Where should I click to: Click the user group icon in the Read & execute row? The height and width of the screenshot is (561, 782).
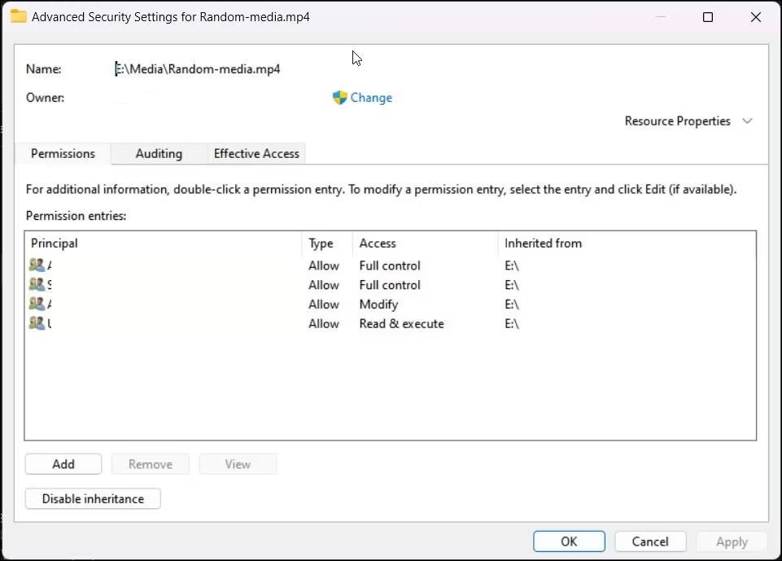(x=37, y=323)
